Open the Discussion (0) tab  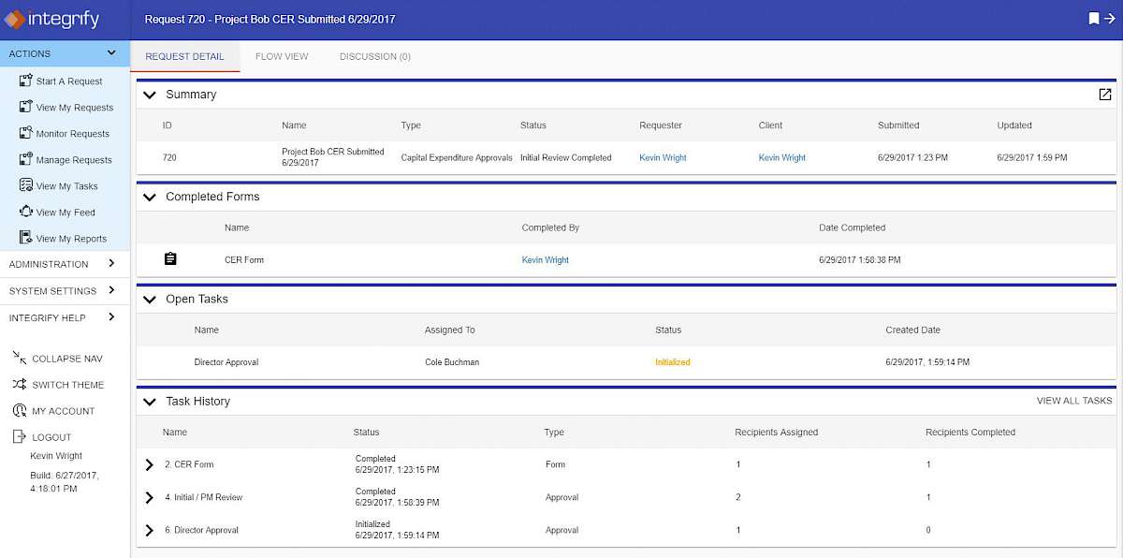375,56
